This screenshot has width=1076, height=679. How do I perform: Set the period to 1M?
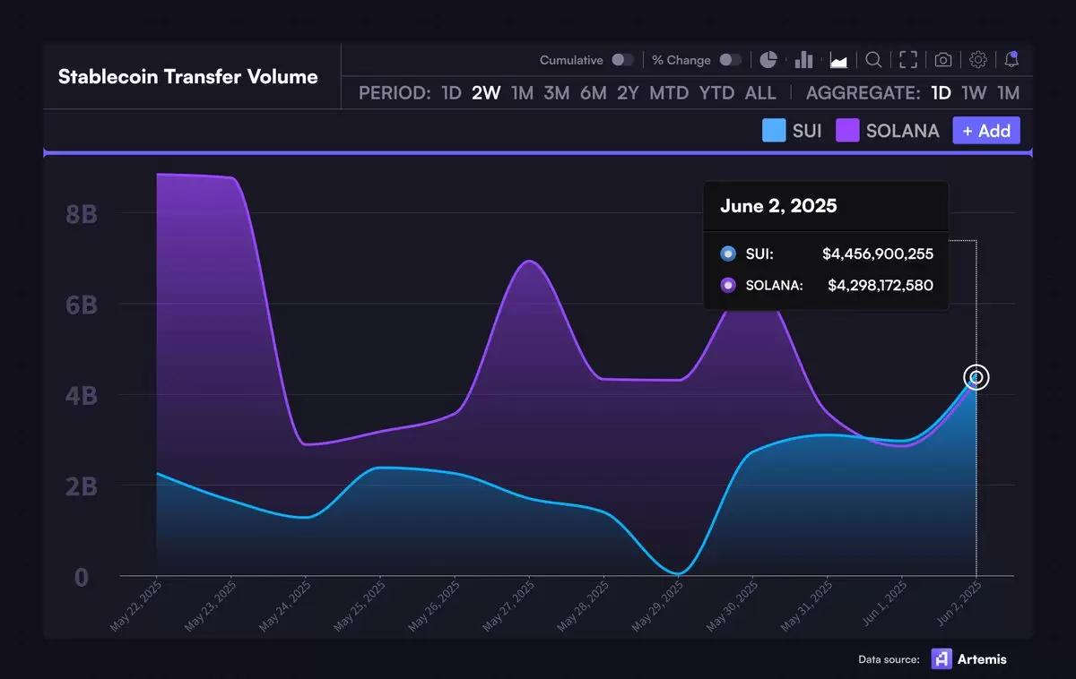(x=522, y=93)
